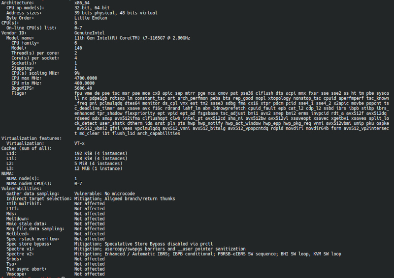Click the 'Meltdown:' label
The height and width of the screenshot is (278, 394).
pyautogui.click(x=18, y=219)
